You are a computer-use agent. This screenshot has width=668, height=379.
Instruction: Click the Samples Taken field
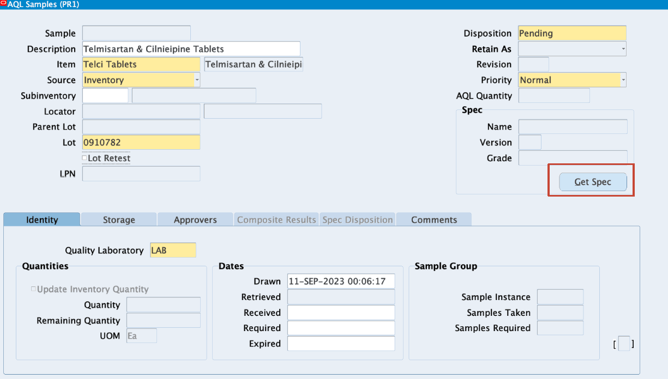[x=560, y=313]
